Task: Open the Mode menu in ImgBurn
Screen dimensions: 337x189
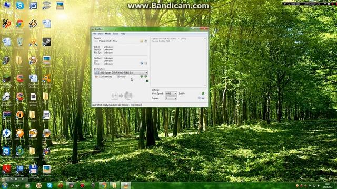Action: [107, 34]
